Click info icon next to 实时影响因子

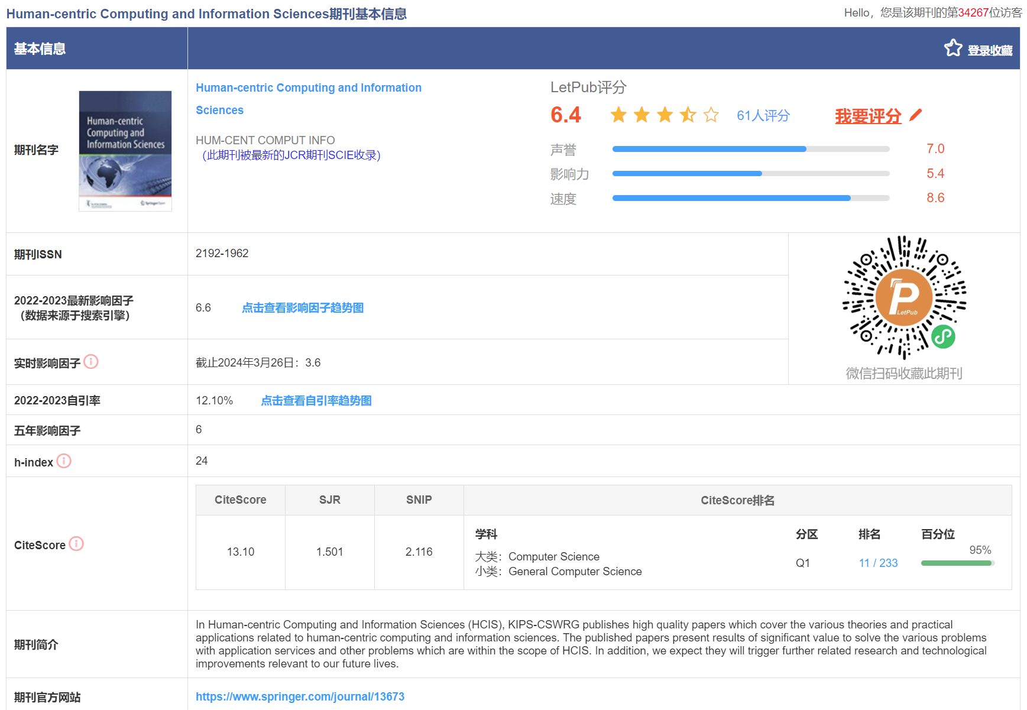[x=91, y=362]
